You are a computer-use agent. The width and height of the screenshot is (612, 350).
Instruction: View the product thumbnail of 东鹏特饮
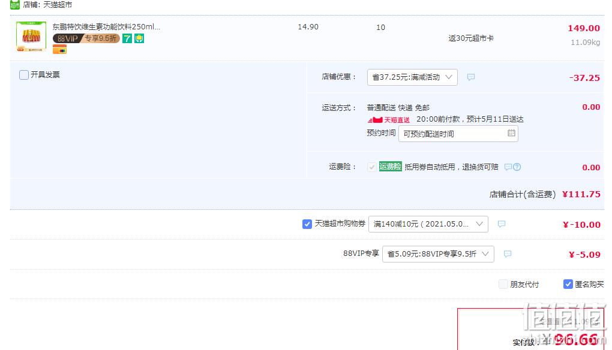31,37
